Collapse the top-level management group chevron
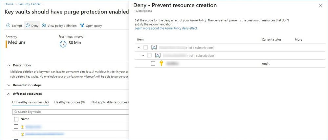 [139, 48]
